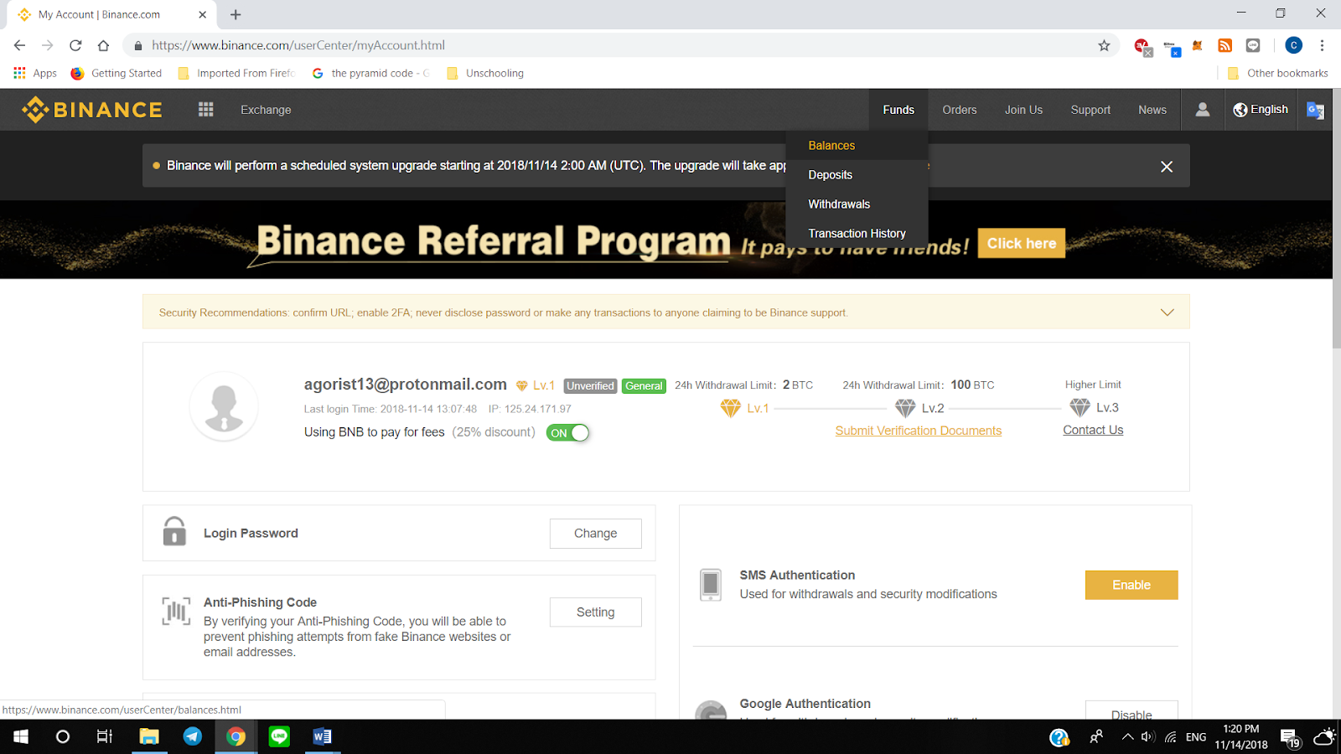
Task: Open the Getting Started bookmark
Action: click(116, 73)
